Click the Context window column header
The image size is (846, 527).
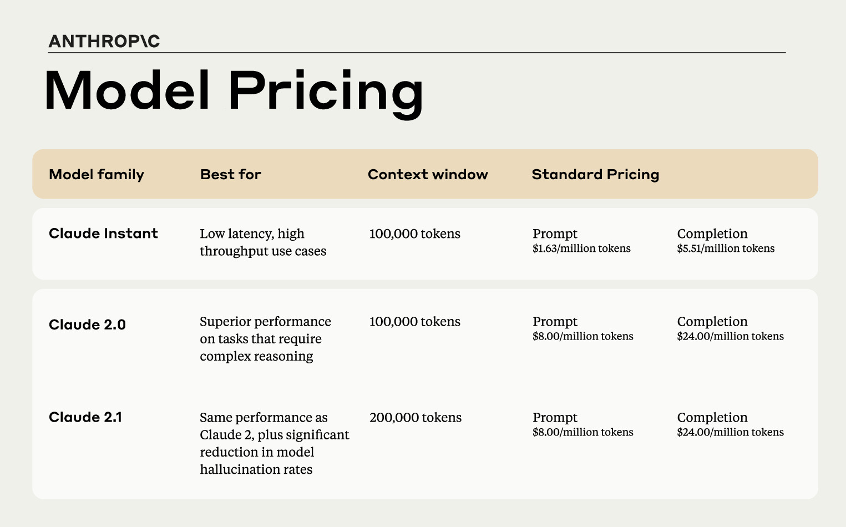click(428, 175)
